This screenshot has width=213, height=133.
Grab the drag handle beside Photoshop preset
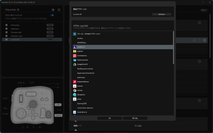[x=6, y=25]
